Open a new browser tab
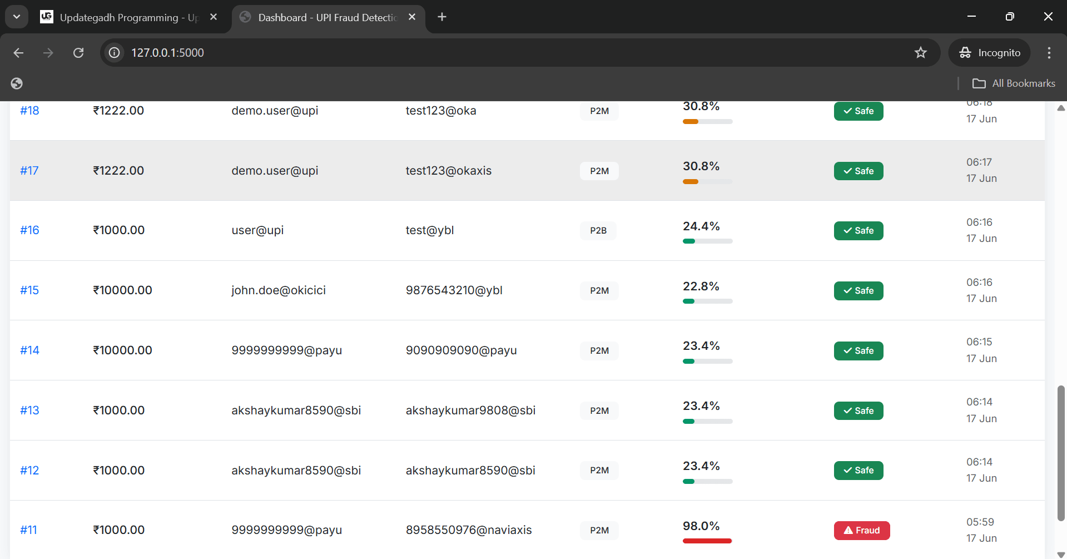The height and width of the screenshot is (559, 1067). [442, 17]
